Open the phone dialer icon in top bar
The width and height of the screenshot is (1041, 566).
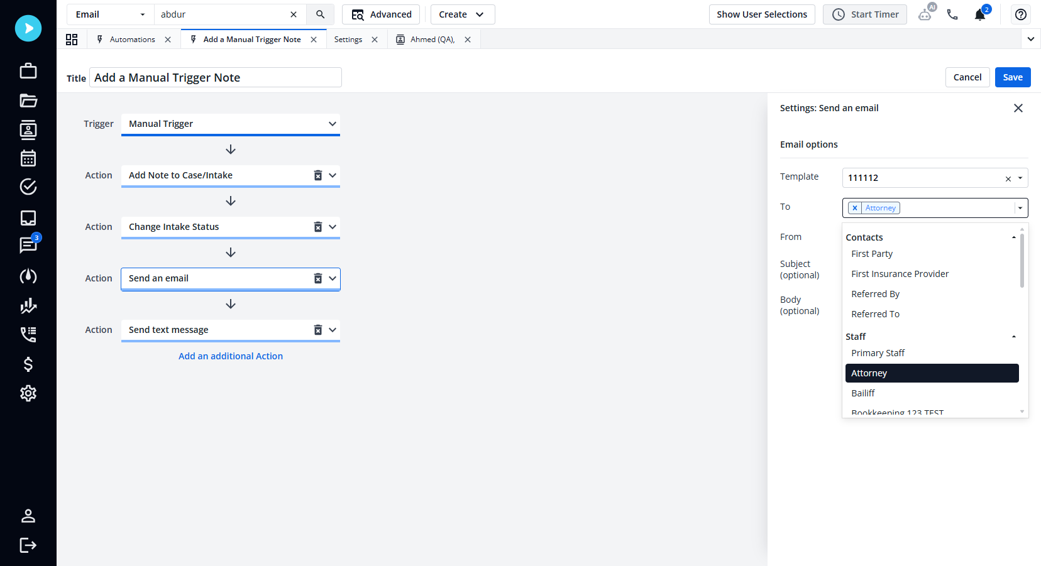click(952, 14)
